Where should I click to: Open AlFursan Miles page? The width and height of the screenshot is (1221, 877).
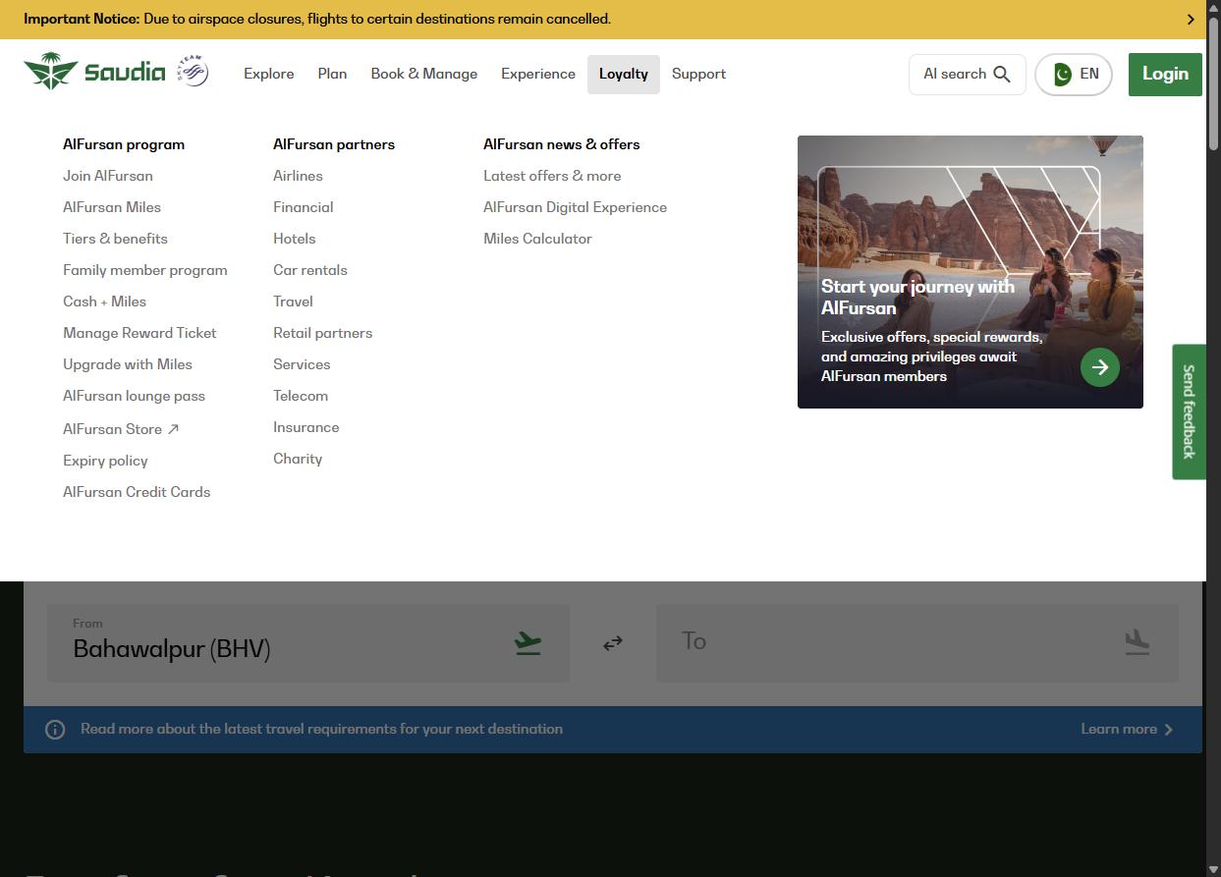point(112,207)
